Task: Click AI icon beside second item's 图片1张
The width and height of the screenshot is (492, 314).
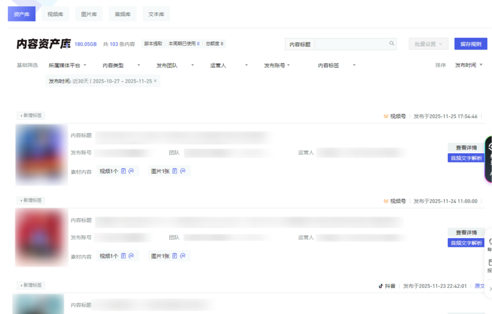Action: [183, 256]
